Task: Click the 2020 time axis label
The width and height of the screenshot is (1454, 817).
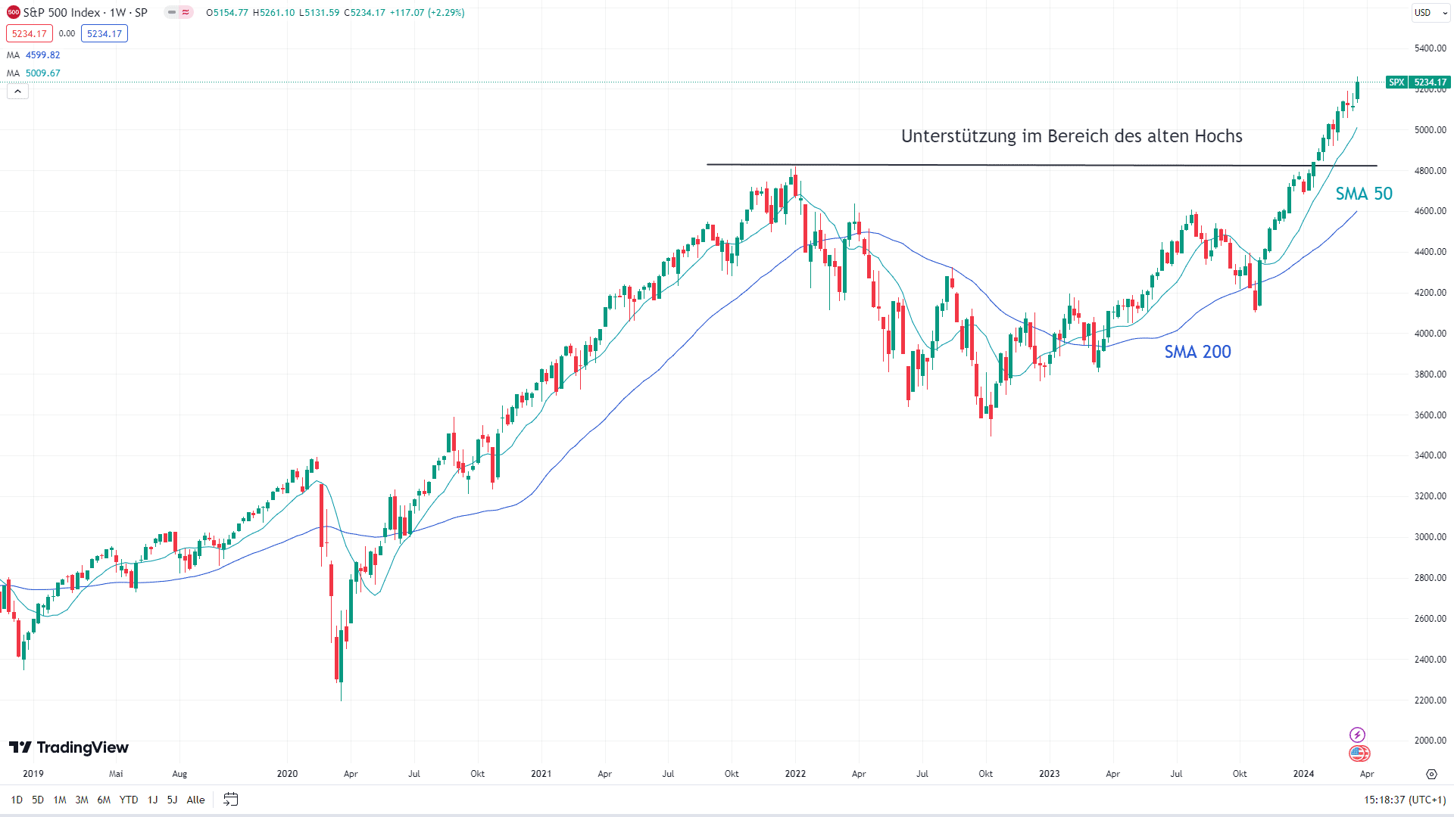Action: (x=287, y=774)
